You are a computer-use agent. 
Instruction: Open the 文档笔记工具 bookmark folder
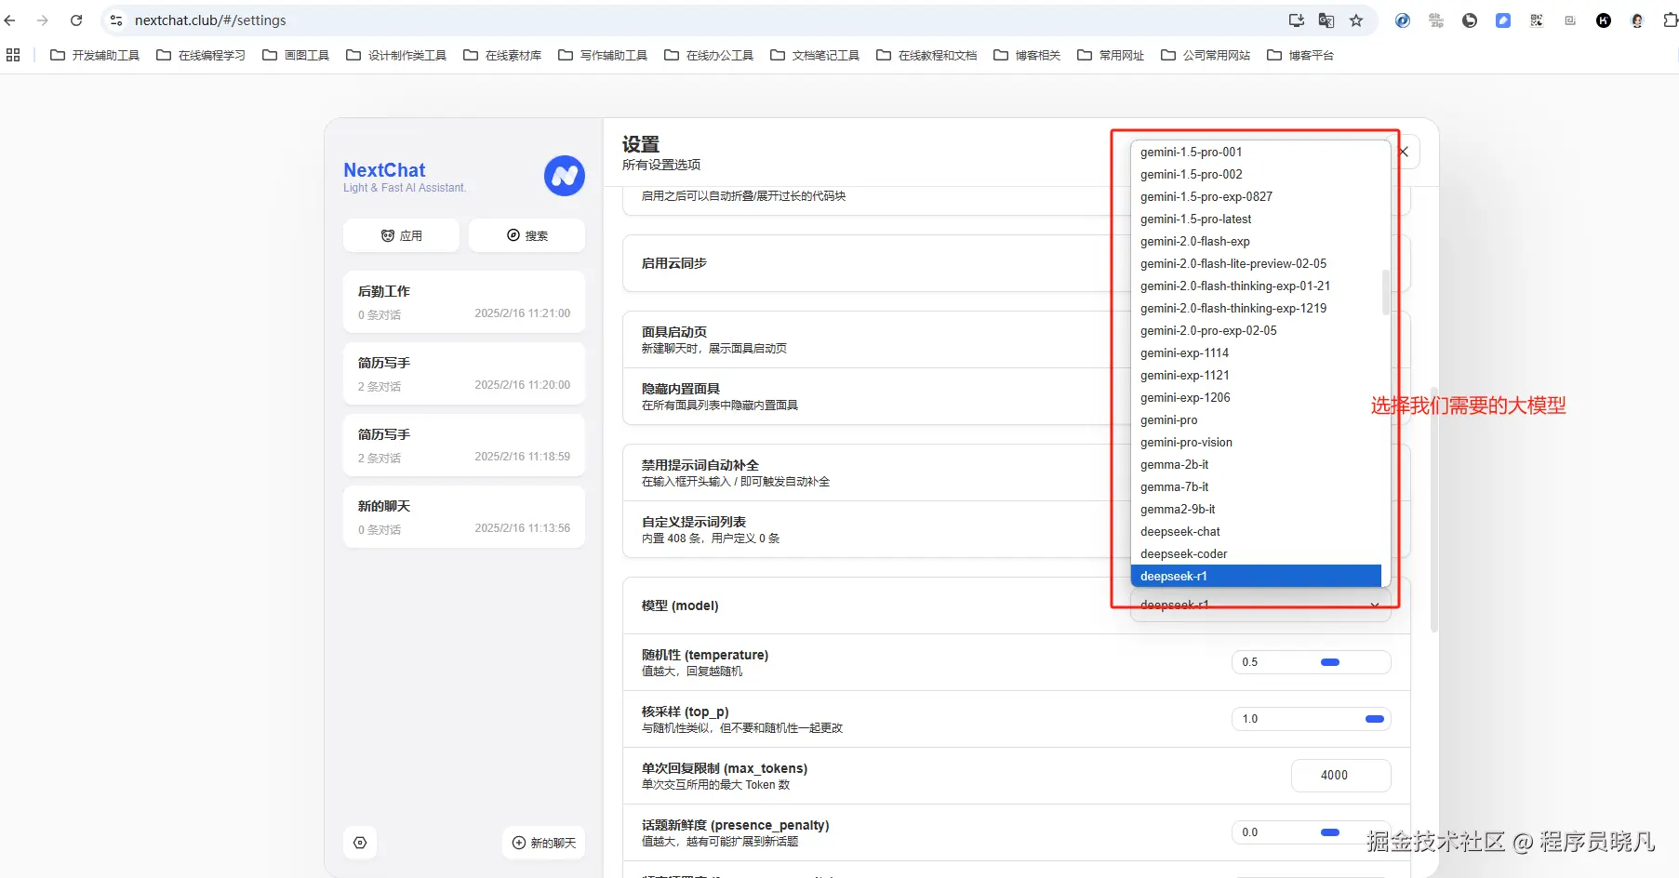(815, 55)
